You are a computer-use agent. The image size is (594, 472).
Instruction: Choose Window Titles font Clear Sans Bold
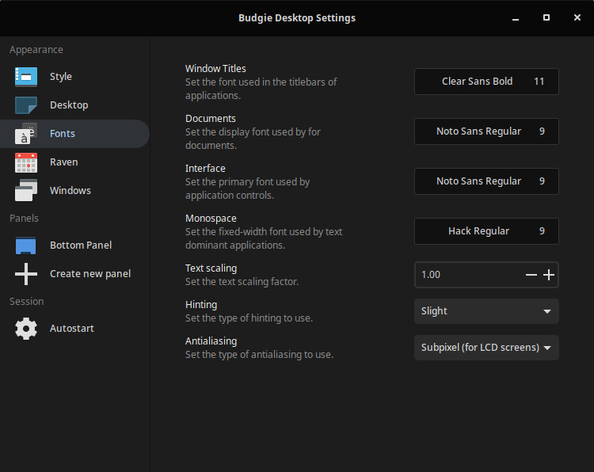click(x=485, y=82)
